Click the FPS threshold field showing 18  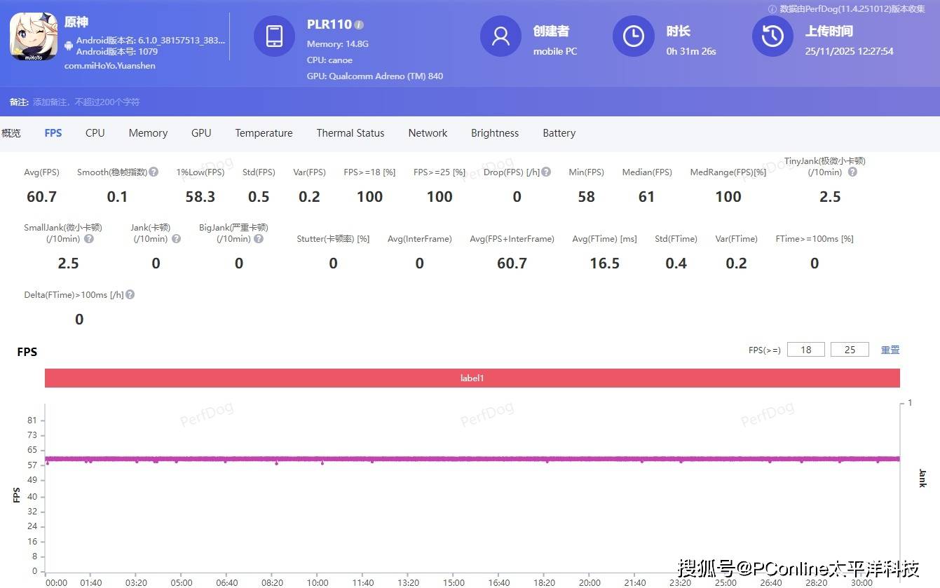pos(806,349)
